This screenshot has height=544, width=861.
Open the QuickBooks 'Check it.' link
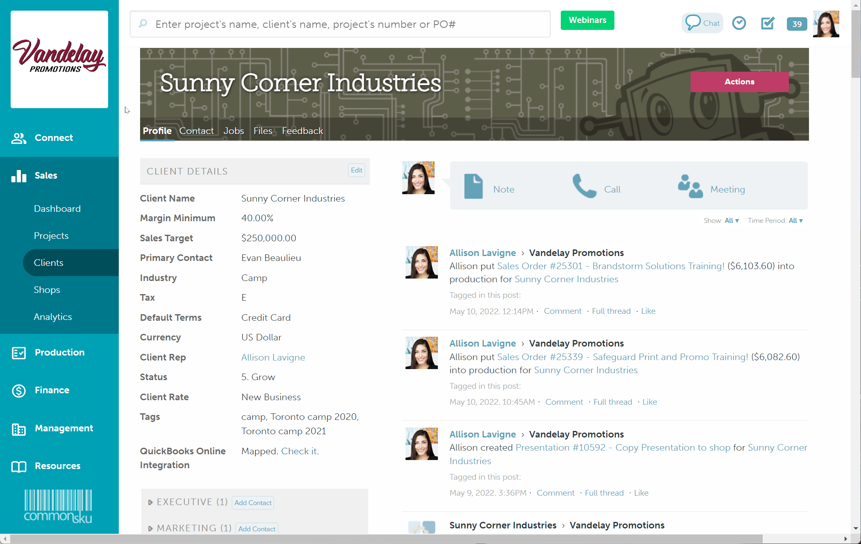[x=300, y=451]
